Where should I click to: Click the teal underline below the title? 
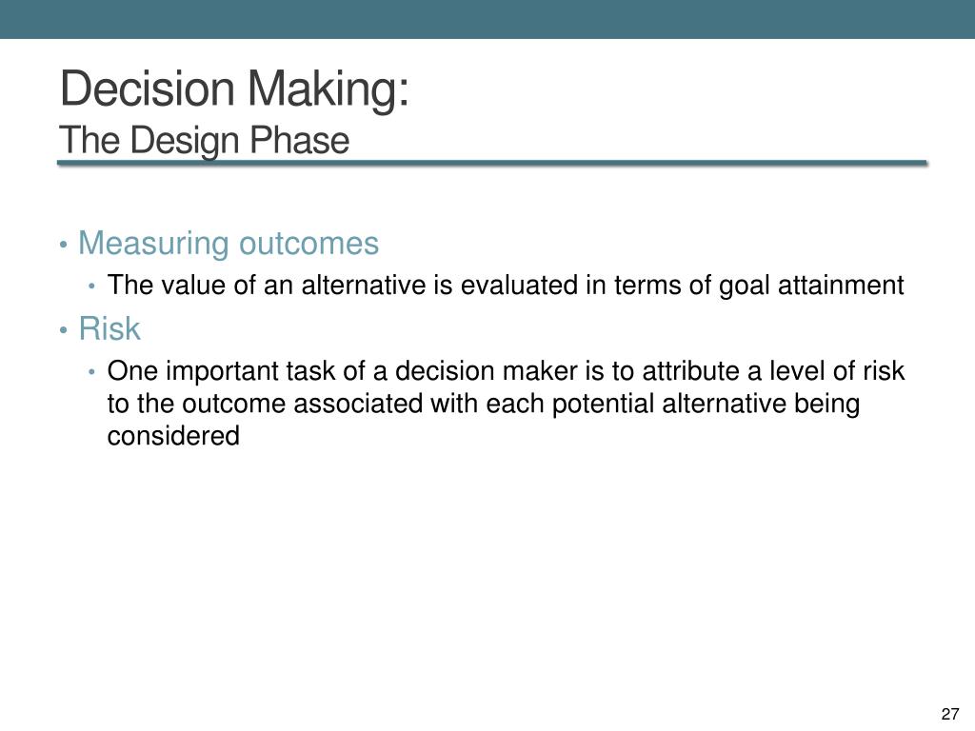492,164
